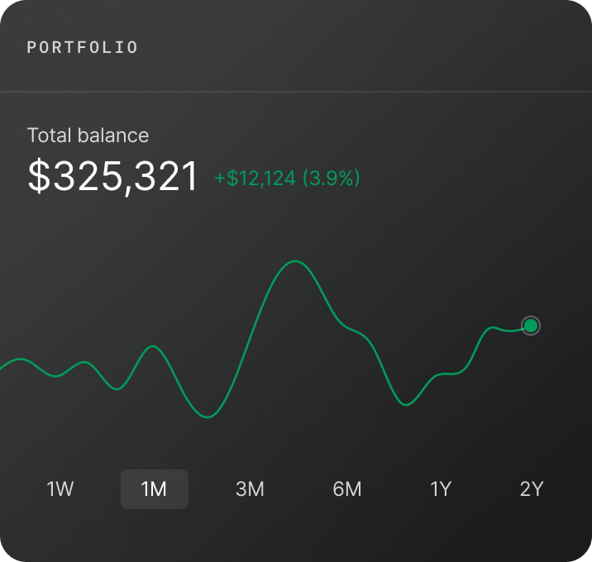The height and width of the screenshot is (562, 592).
Task: Click the chart line's leftmost starting point
Action: tap(2, 367)
